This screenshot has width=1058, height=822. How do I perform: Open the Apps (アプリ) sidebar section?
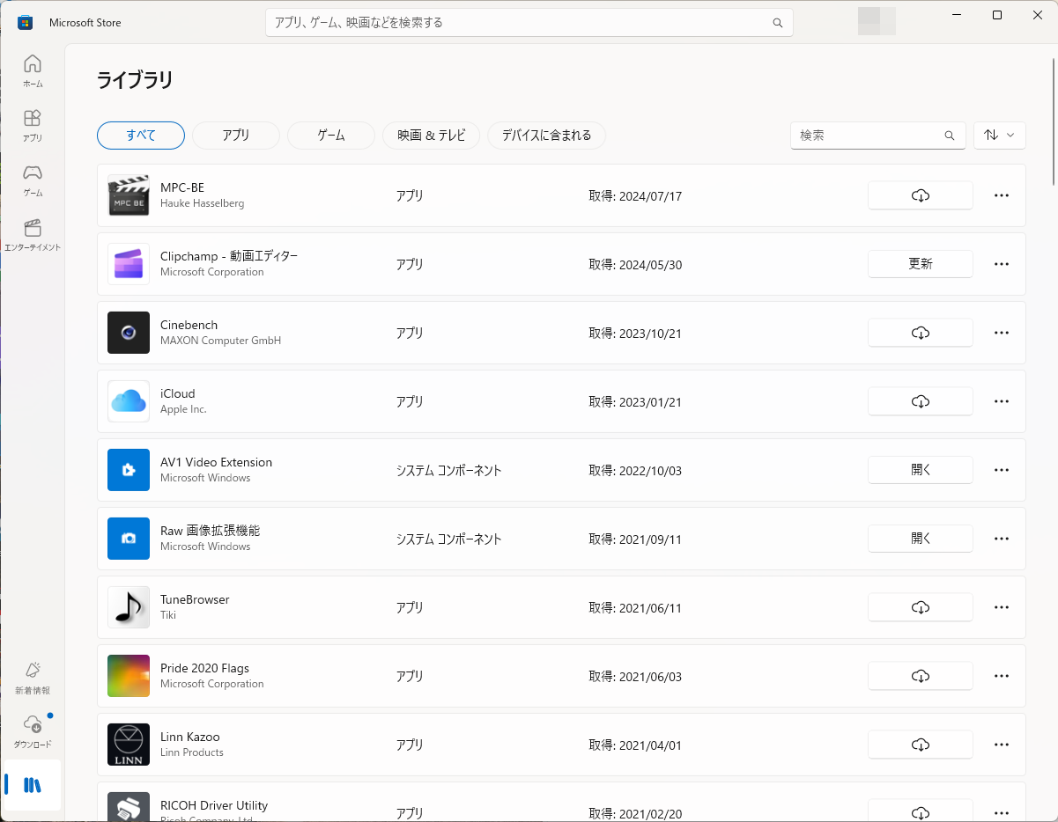click(33, 126)
